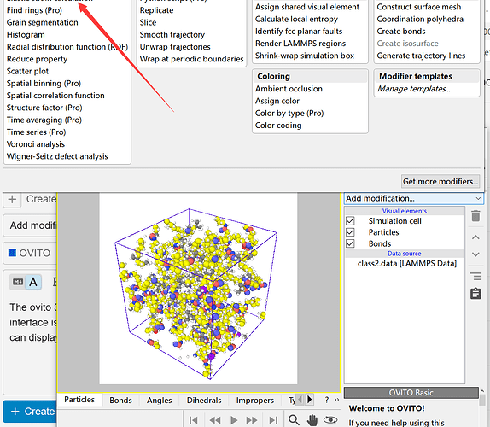
Task: Choose Slice modifier
Action: [x=148, y=22]
